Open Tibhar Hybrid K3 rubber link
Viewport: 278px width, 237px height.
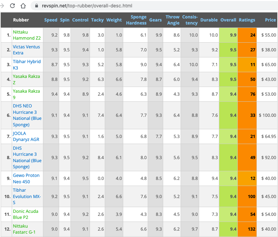(x=27, y=64)
